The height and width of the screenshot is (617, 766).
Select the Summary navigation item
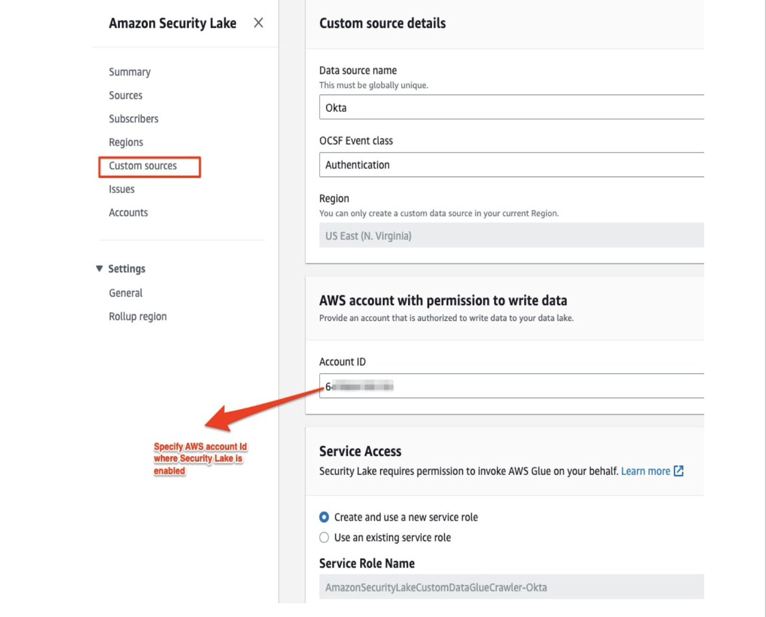point(129,72)
